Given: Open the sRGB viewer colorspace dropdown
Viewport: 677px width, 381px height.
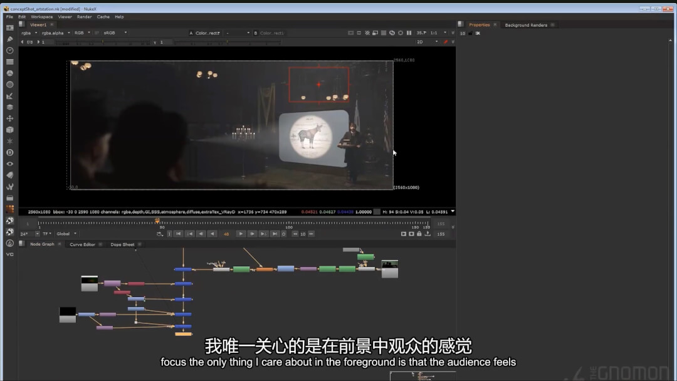Looking at the screenshot, I should [x=115, y=33].
